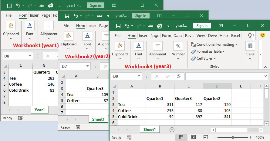
Task: Select Cold Drink cell in year1 workbook
Action: (x=21, y=90)
